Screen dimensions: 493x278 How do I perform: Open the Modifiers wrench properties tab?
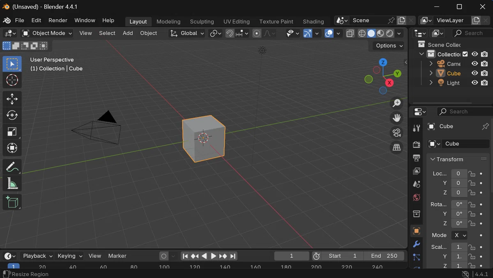click(416, 244)
